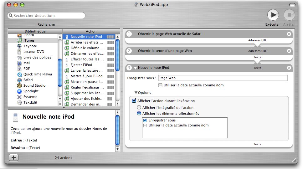Click in the Rechercher des actions field

tap(46, 15)
